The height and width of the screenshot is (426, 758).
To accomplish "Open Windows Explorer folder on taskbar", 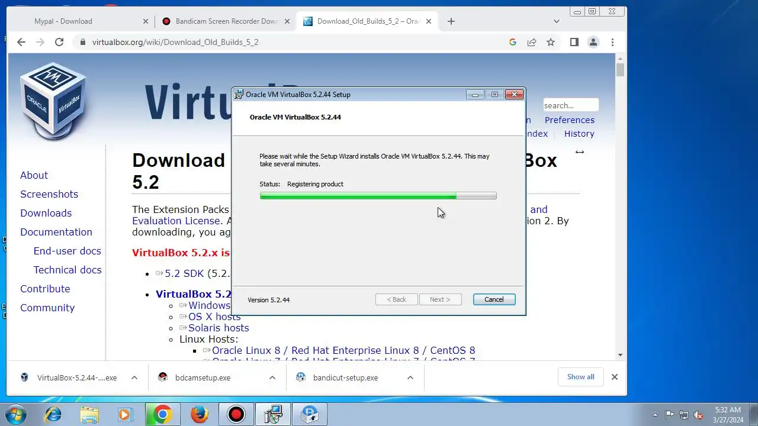I will (89, 414).
